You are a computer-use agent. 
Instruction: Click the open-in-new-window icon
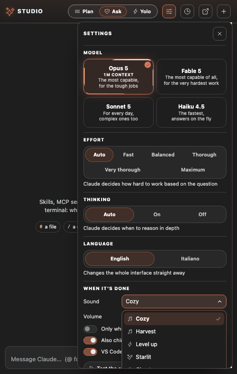[x=206, y=11]
